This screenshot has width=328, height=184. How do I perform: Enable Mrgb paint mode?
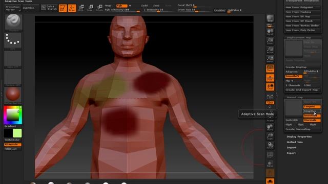click(108, 6)
